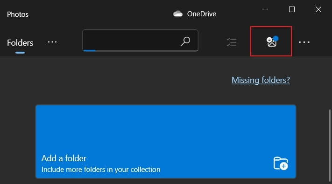
Task: Click the magnifier search icon
Action: [185, 41]
